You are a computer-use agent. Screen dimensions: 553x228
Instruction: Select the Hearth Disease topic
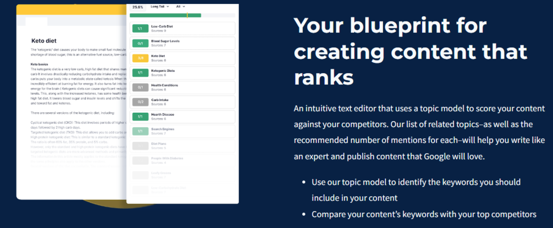pyautogui.click(x=183, y=117)
